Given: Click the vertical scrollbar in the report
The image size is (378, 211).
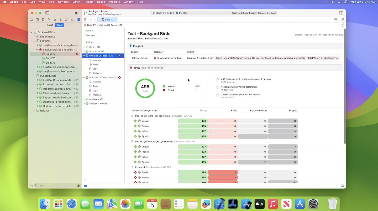Looking at the screenshot, I should (x=344, y=87).
